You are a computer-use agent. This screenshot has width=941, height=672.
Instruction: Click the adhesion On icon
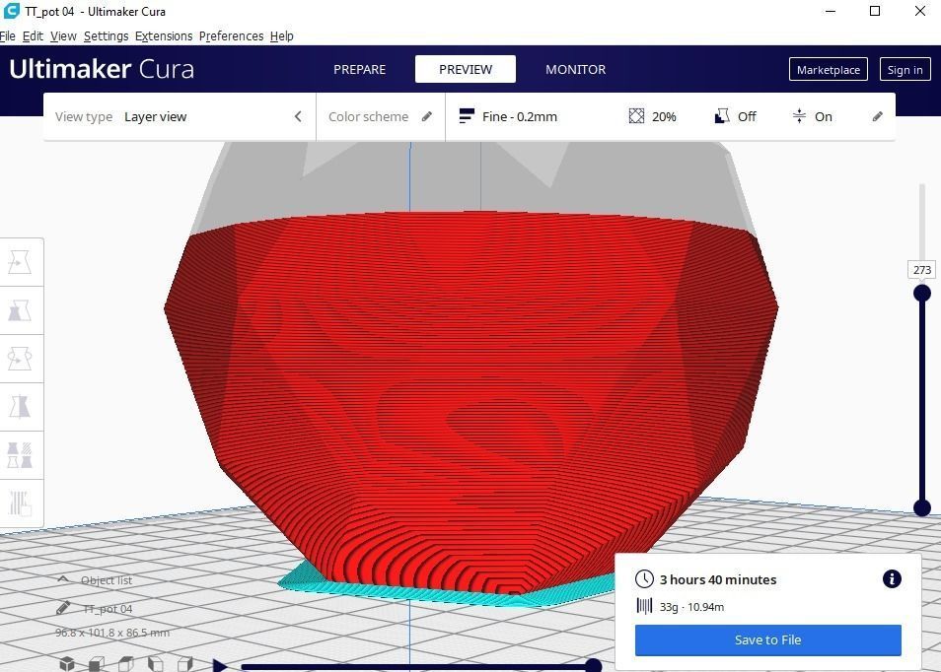799,116
